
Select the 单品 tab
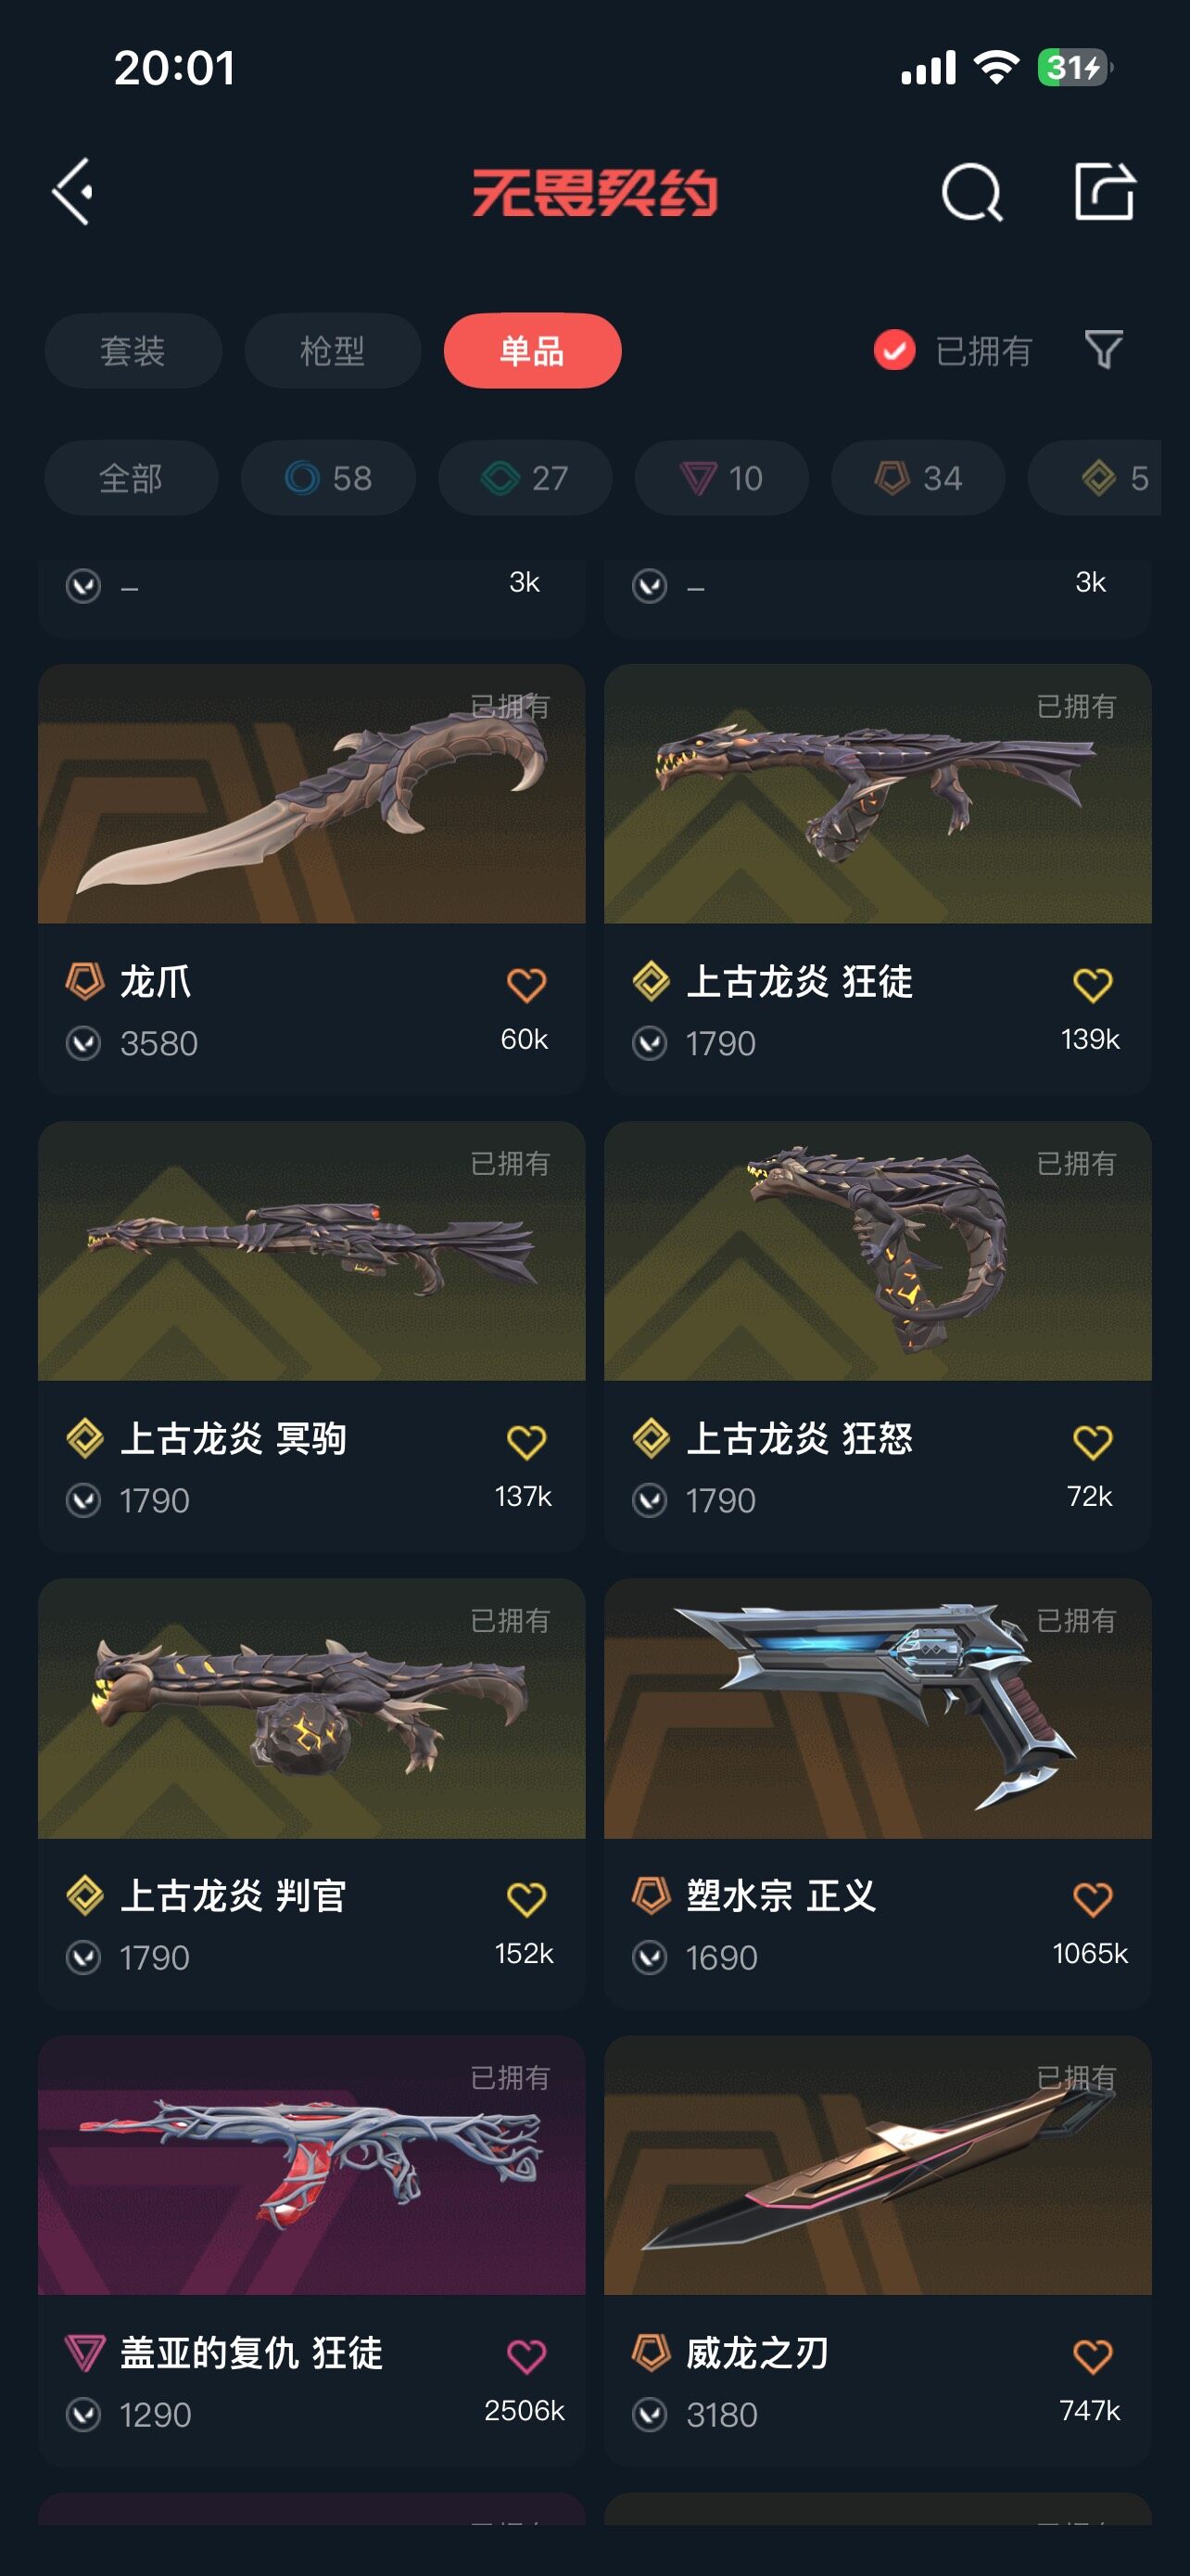pos(533,351)
